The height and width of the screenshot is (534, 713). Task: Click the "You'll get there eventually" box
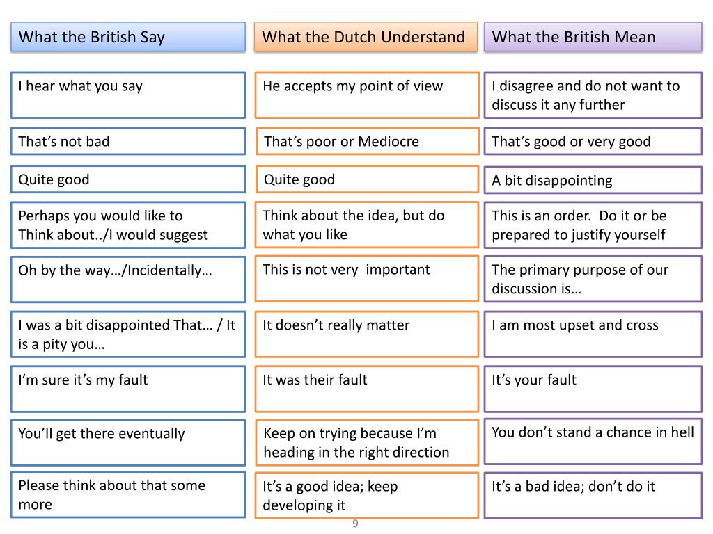128,442
